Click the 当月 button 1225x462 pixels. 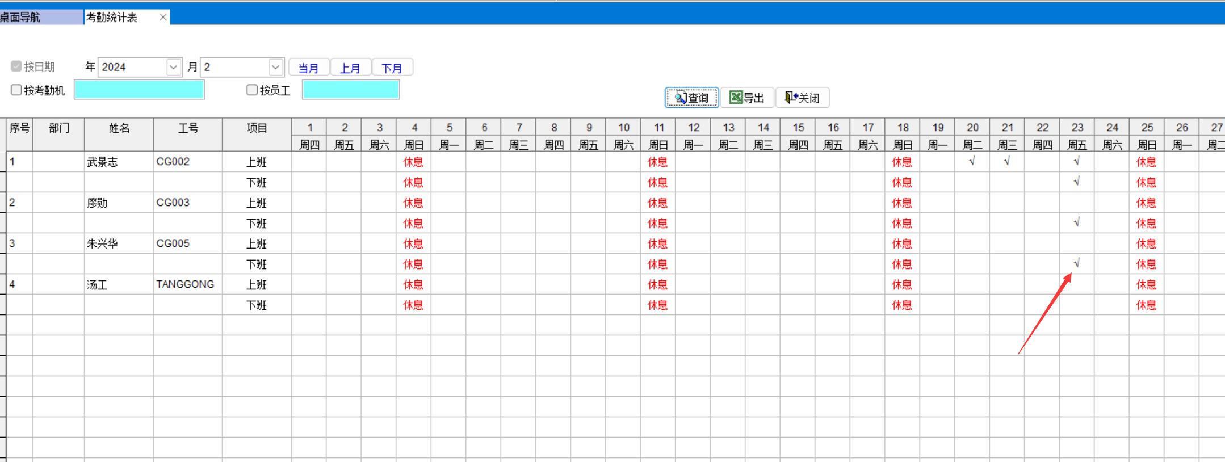pos(308,68)
